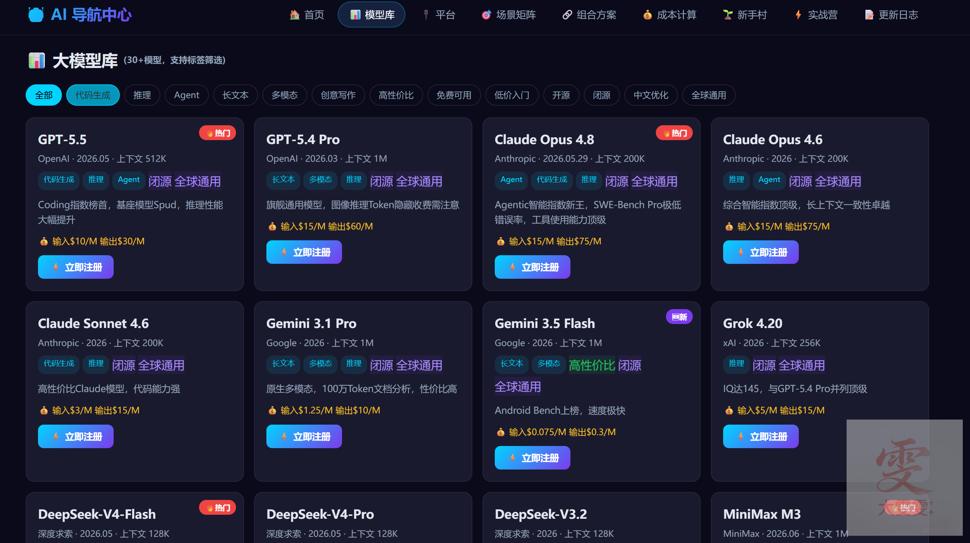Toggle the 中文优化 filter chip
This screenshot has height=543, width=970.
pos(651,95)
